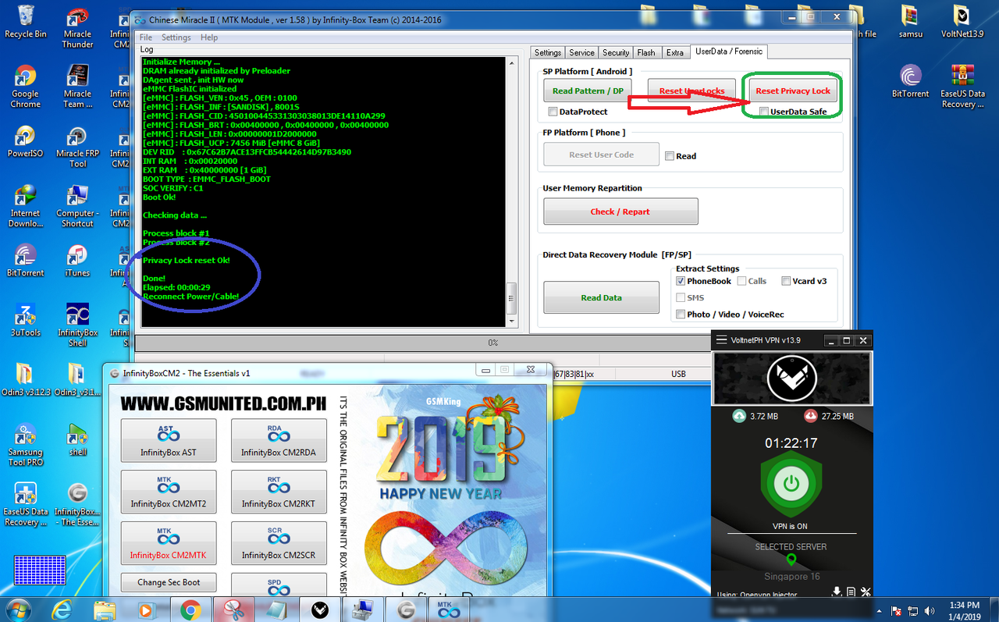Screen dimensions: 999x622
Task: Open the InfinityBox Shell desktop shortcut
Action: 77,325
